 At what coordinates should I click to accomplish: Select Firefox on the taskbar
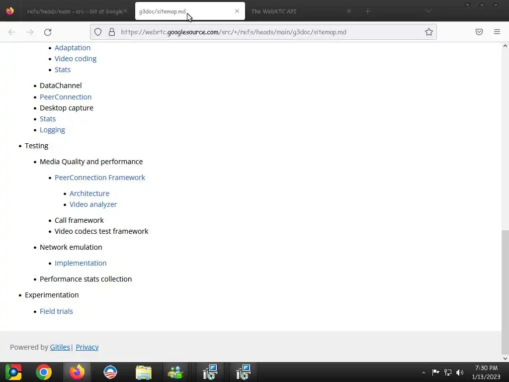click(x=77, y=372)
